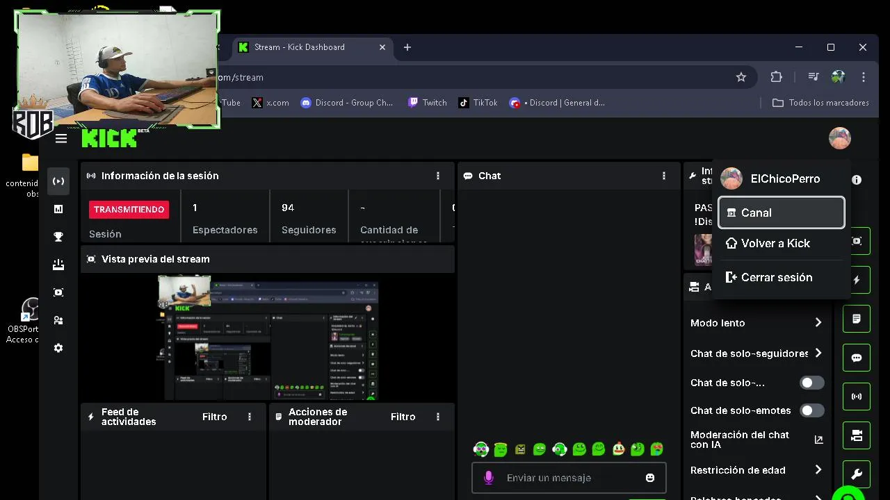This screenshot has height=500, width=890.
Task: Open the Acciones de moderador three-dot menu
Action: (x=438, y=417)
